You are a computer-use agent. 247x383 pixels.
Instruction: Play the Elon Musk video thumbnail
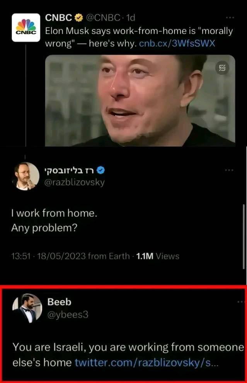(140, 100)
